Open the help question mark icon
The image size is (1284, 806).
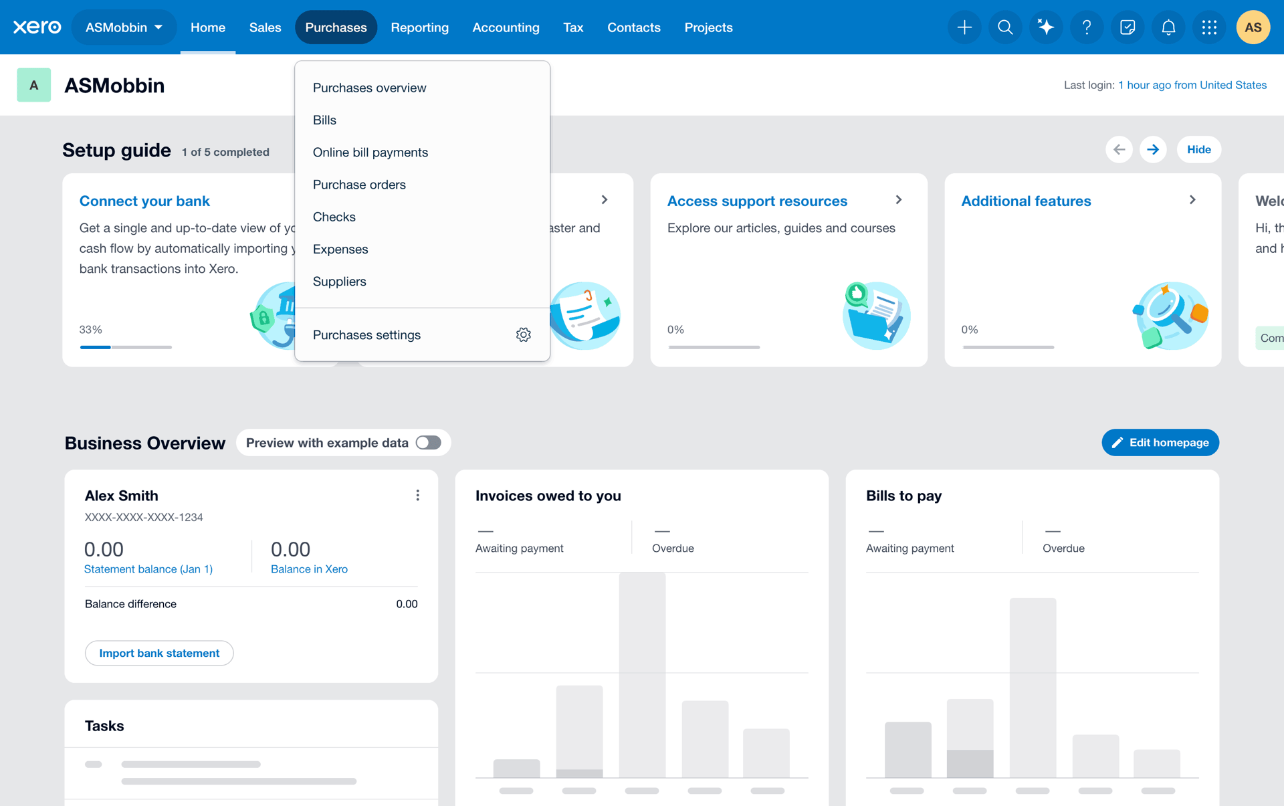[1087, 27]
